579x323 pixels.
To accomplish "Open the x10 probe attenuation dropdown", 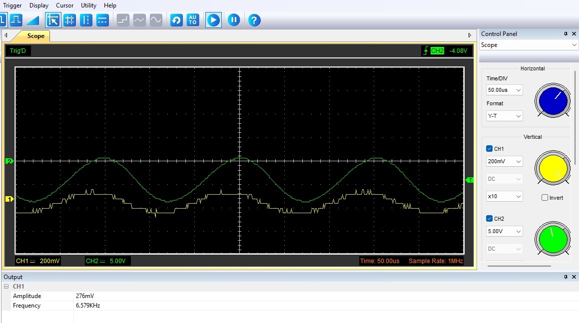I will (x=504, y=196).
